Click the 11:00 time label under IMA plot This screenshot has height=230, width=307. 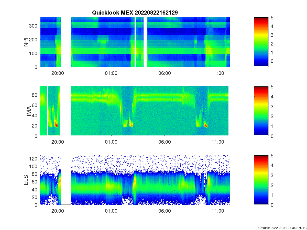coord(218,142)
